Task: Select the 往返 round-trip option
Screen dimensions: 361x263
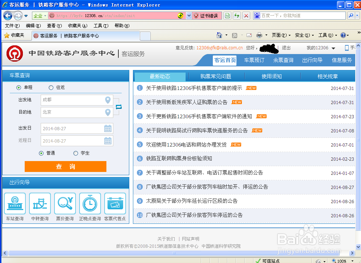Action: pos(51,87)
